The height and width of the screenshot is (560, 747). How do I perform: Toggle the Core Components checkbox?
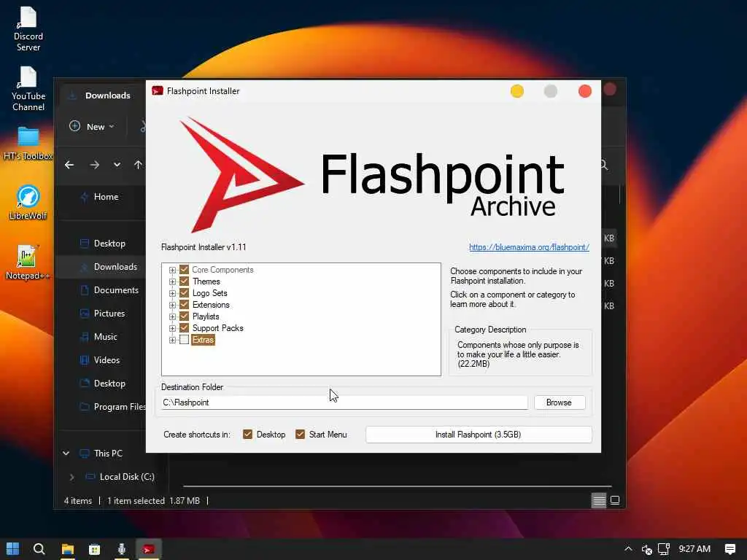pyautogui.click(x=185, y=270)
